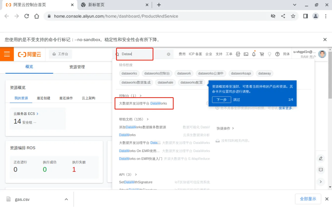Viewport: 332px width, 208px height.
Task: Select the dataworks suggestion chip
Action: [129, 73]
